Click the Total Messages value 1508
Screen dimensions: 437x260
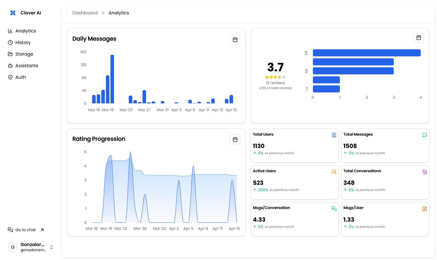pyautogui.click(x=350, y=146)
